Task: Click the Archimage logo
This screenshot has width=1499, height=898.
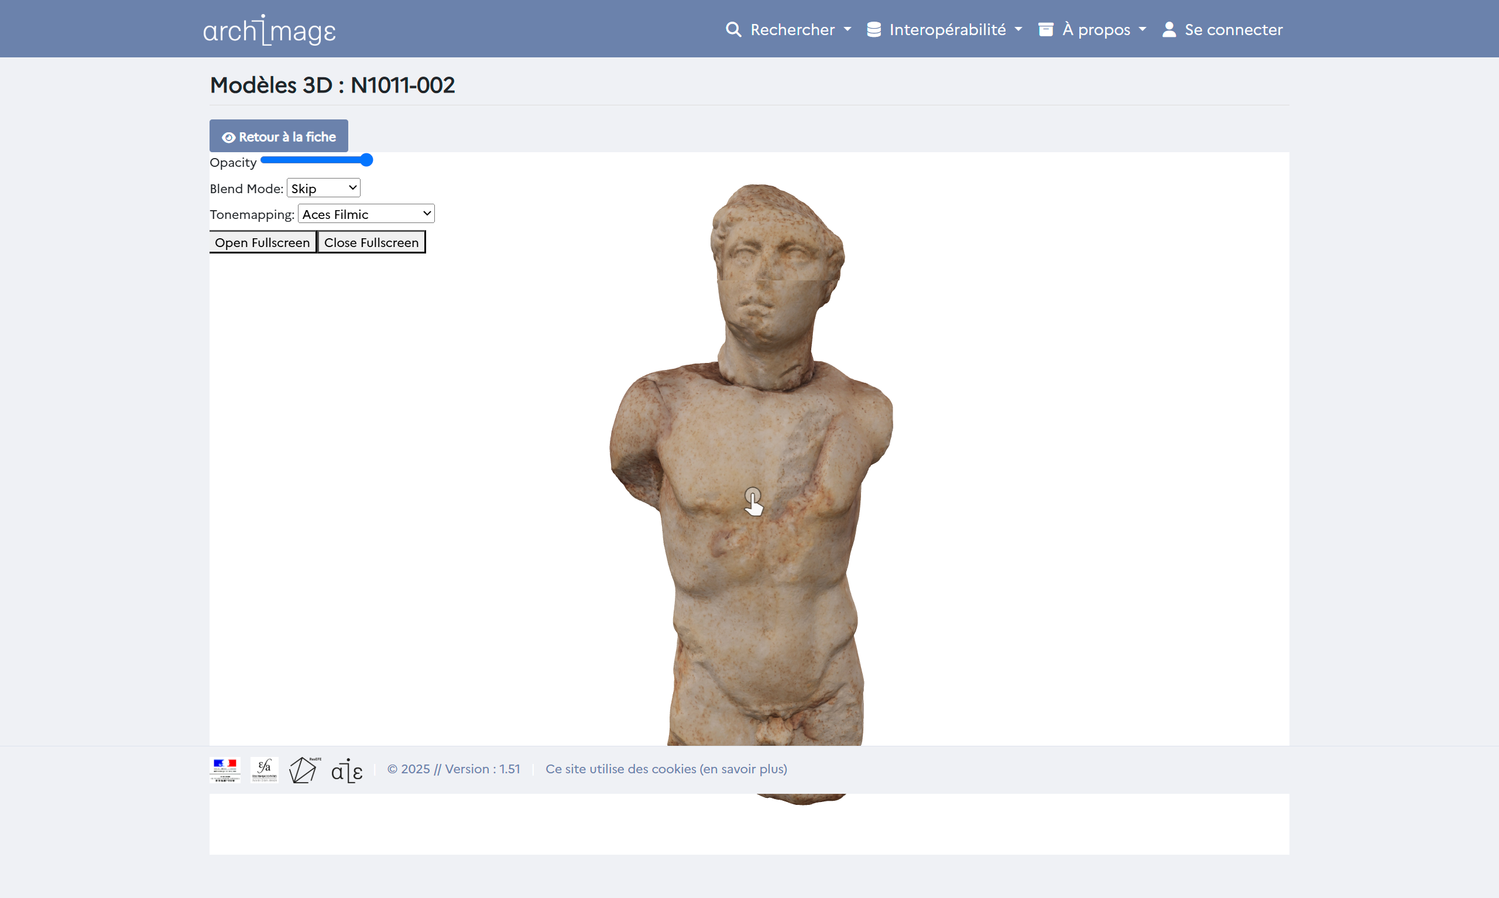Action: [x=269, y=30]
